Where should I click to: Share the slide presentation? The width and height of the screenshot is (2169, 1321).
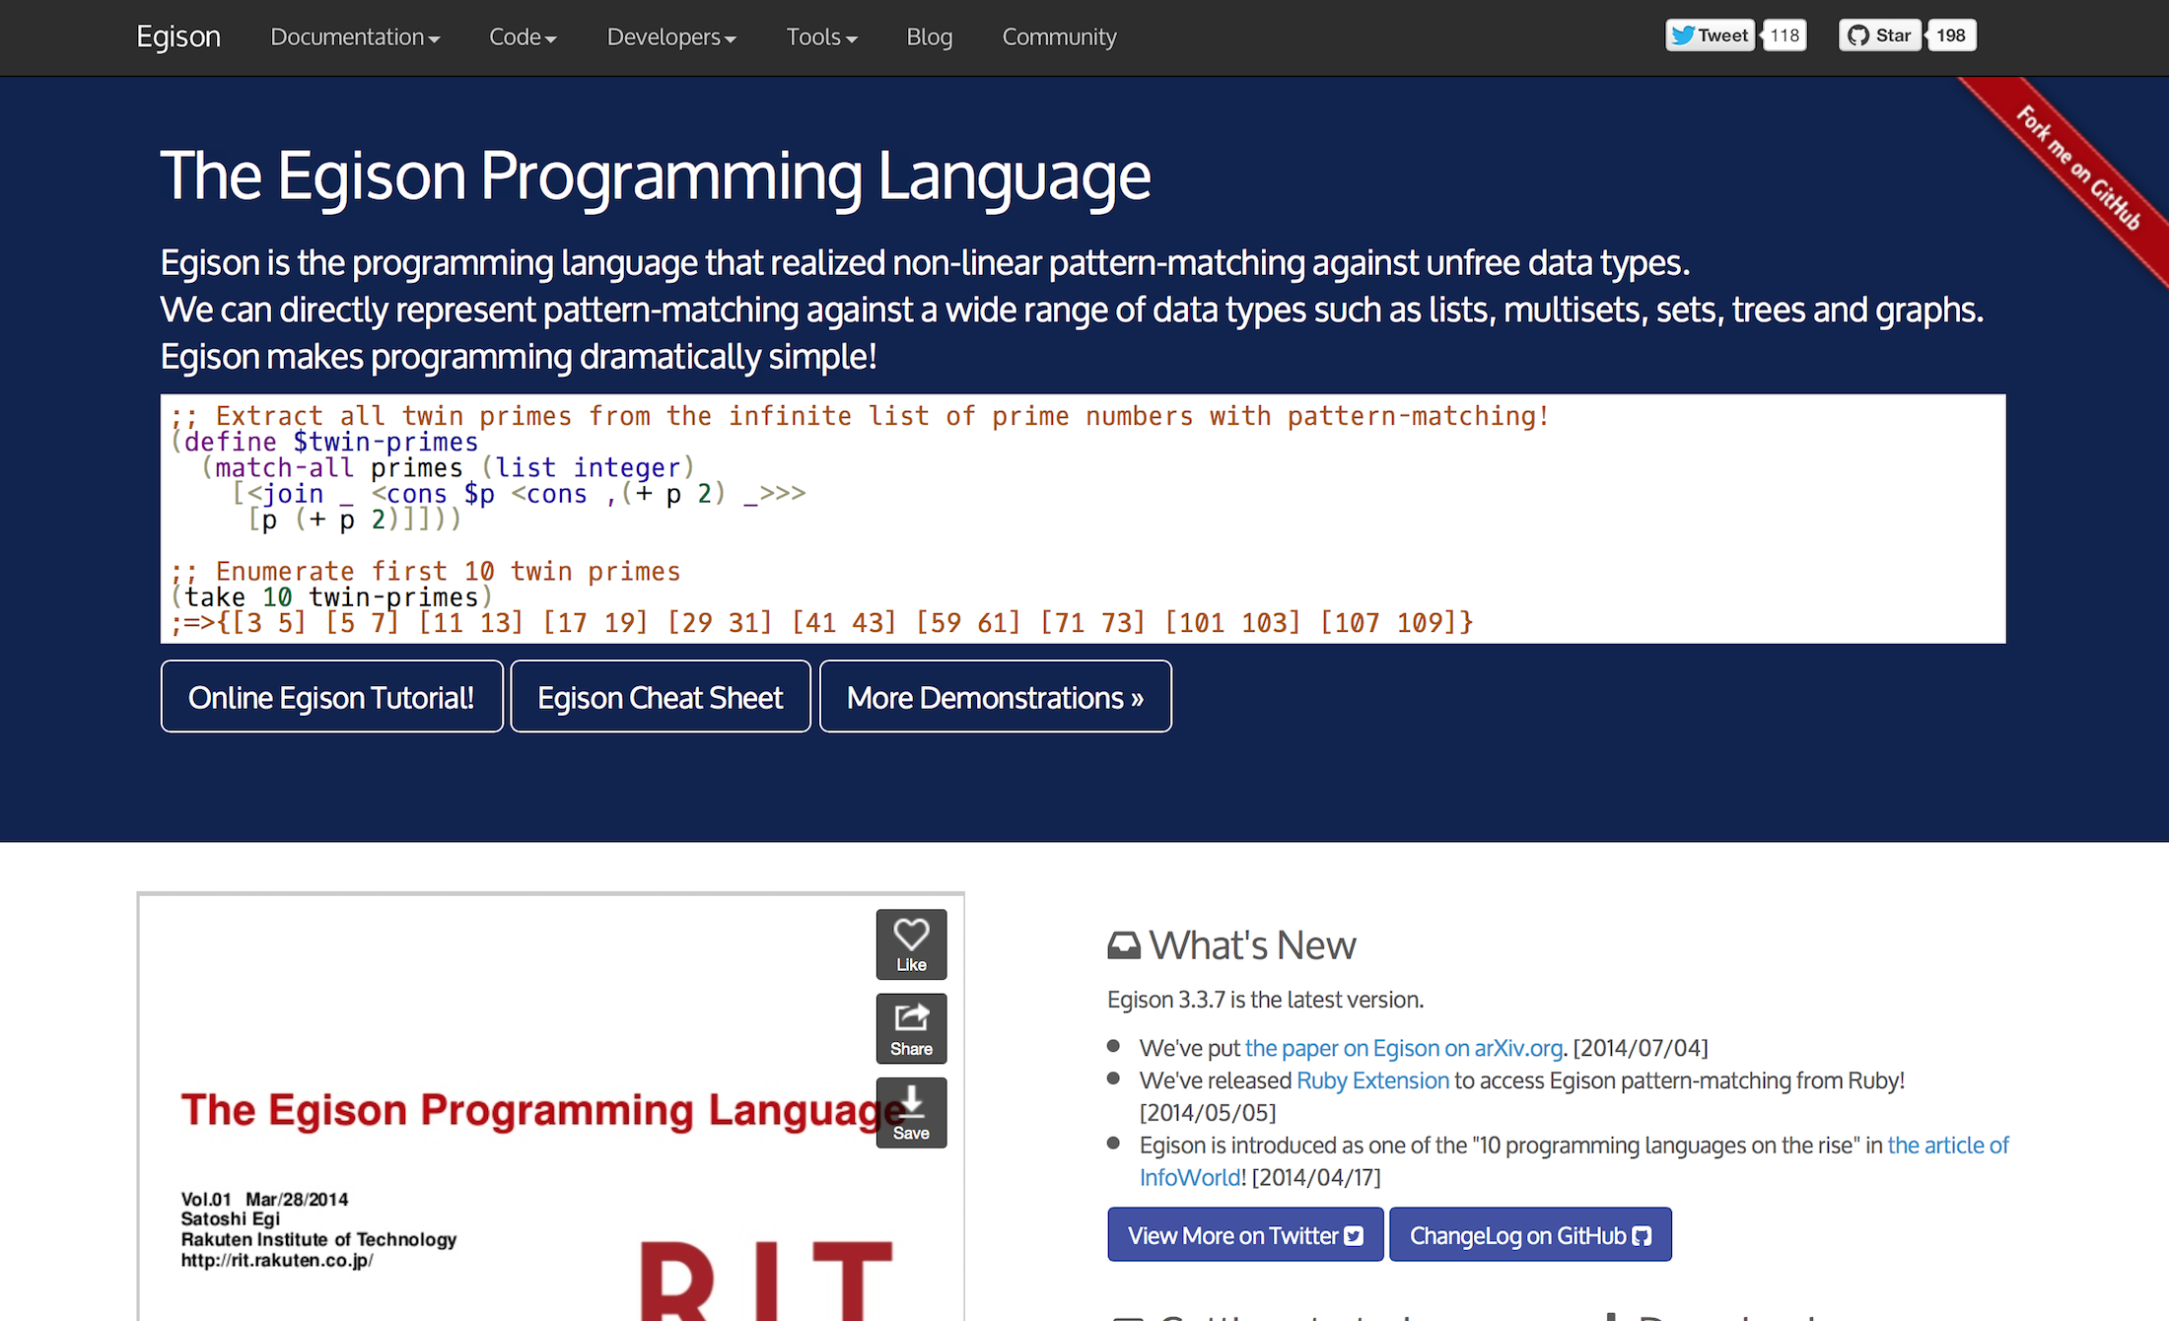[911, 1028]
